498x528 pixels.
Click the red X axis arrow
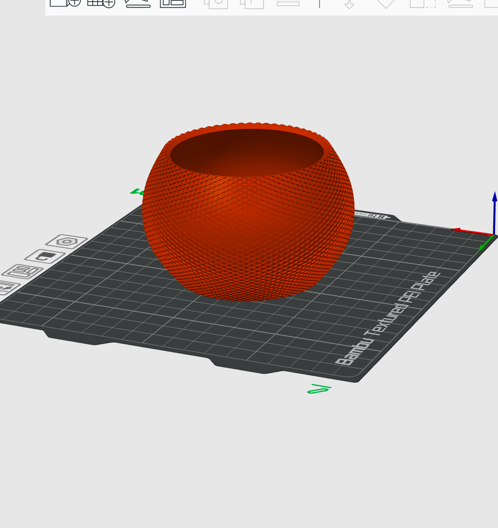pos(472,232)
